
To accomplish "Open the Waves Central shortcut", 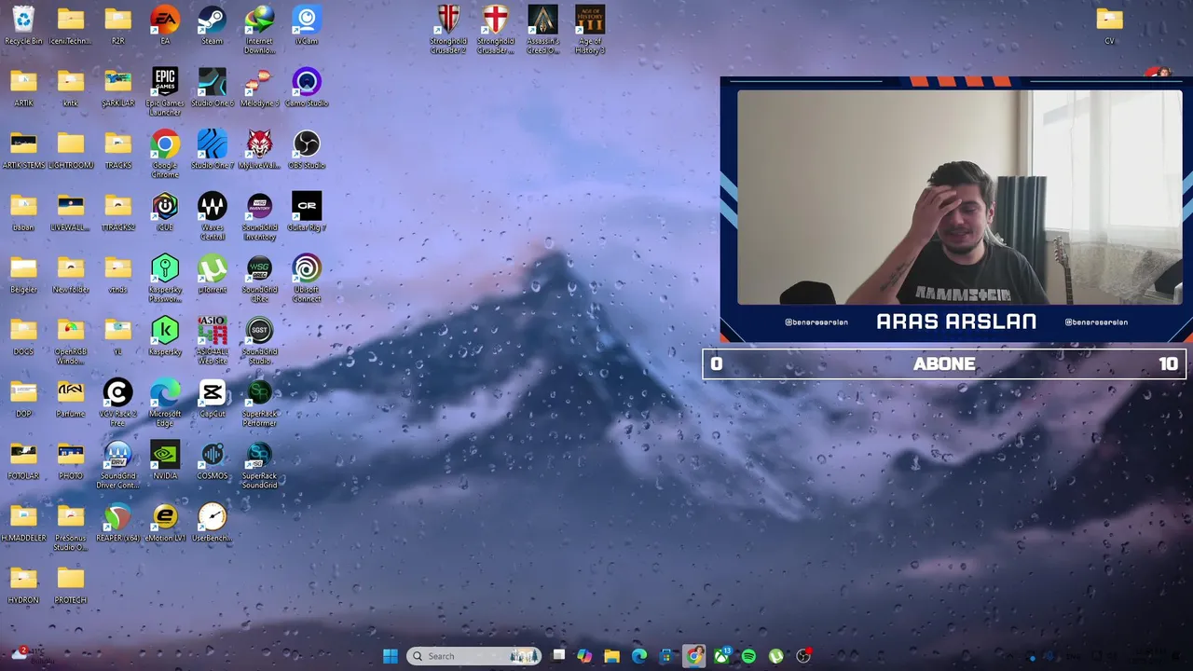I will pyautogui.click(x=212, y=216).
